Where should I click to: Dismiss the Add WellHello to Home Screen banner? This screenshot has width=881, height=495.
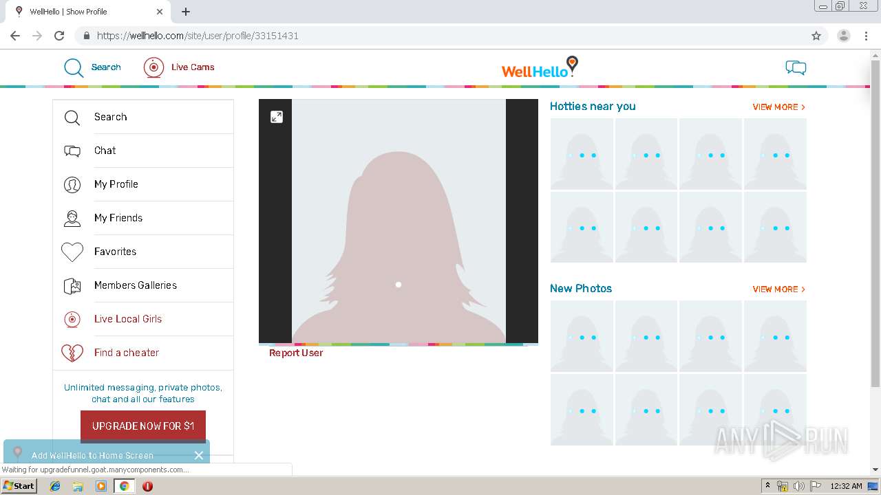tap(199, 455)
